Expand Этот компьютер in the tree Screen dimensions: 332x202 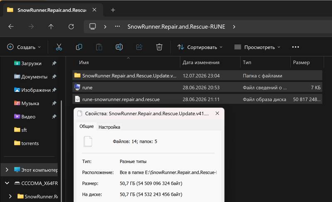point(7,170)
